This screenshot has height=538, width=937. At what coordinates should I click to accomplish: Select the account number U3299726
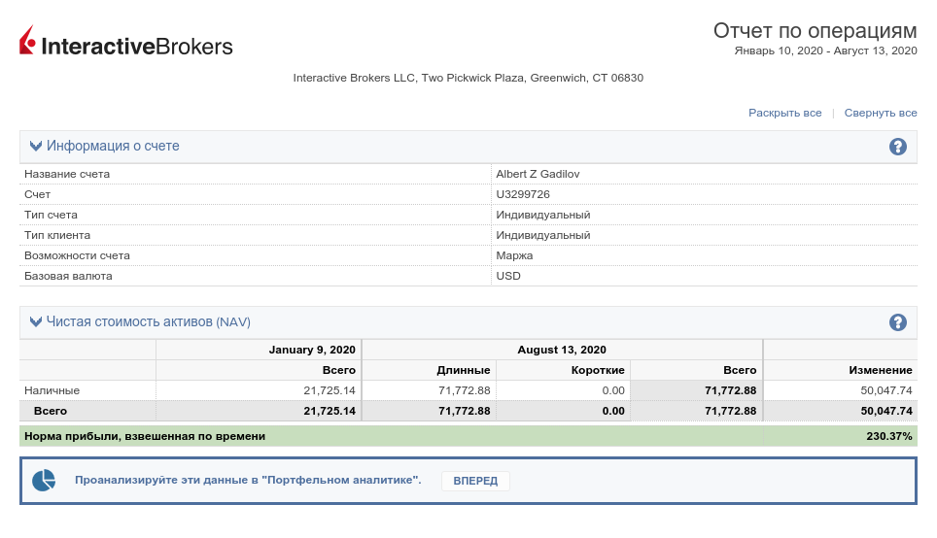click(523, 194)
